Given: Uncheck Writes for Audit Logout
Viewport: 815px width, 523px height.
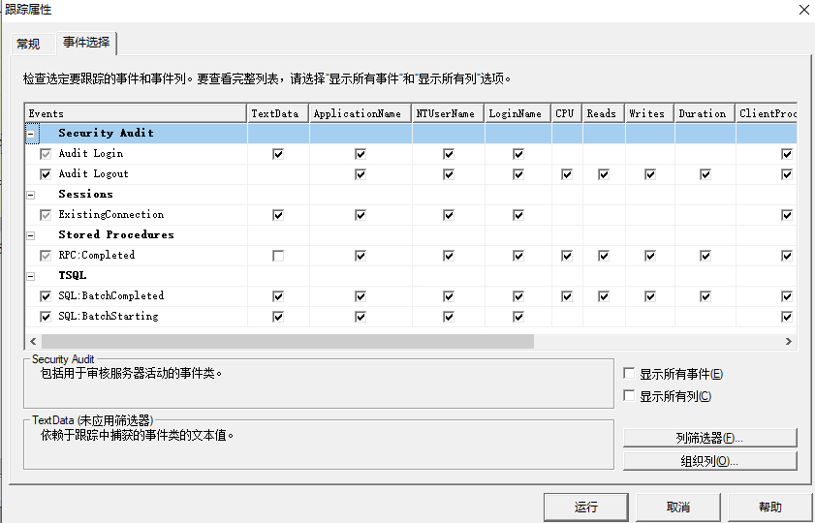Looking at the screenshot, I should click(x=649, y=174).
